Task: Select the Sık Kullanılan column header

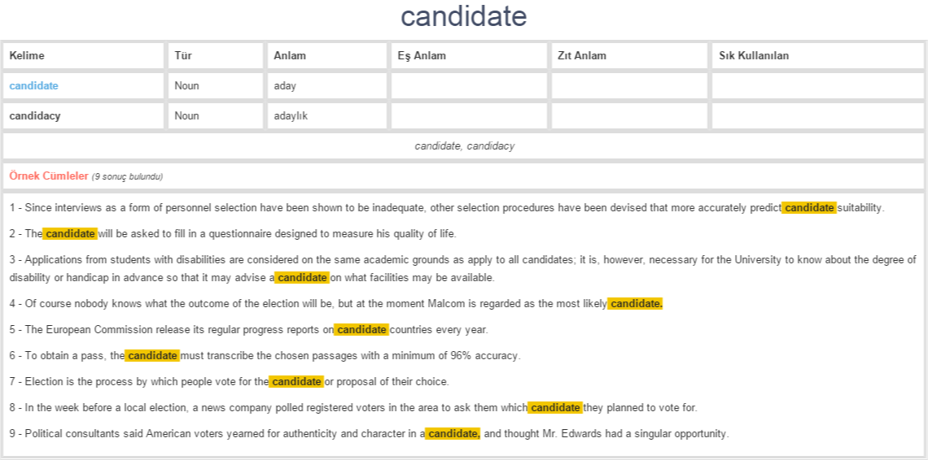Action: (754, 55)
